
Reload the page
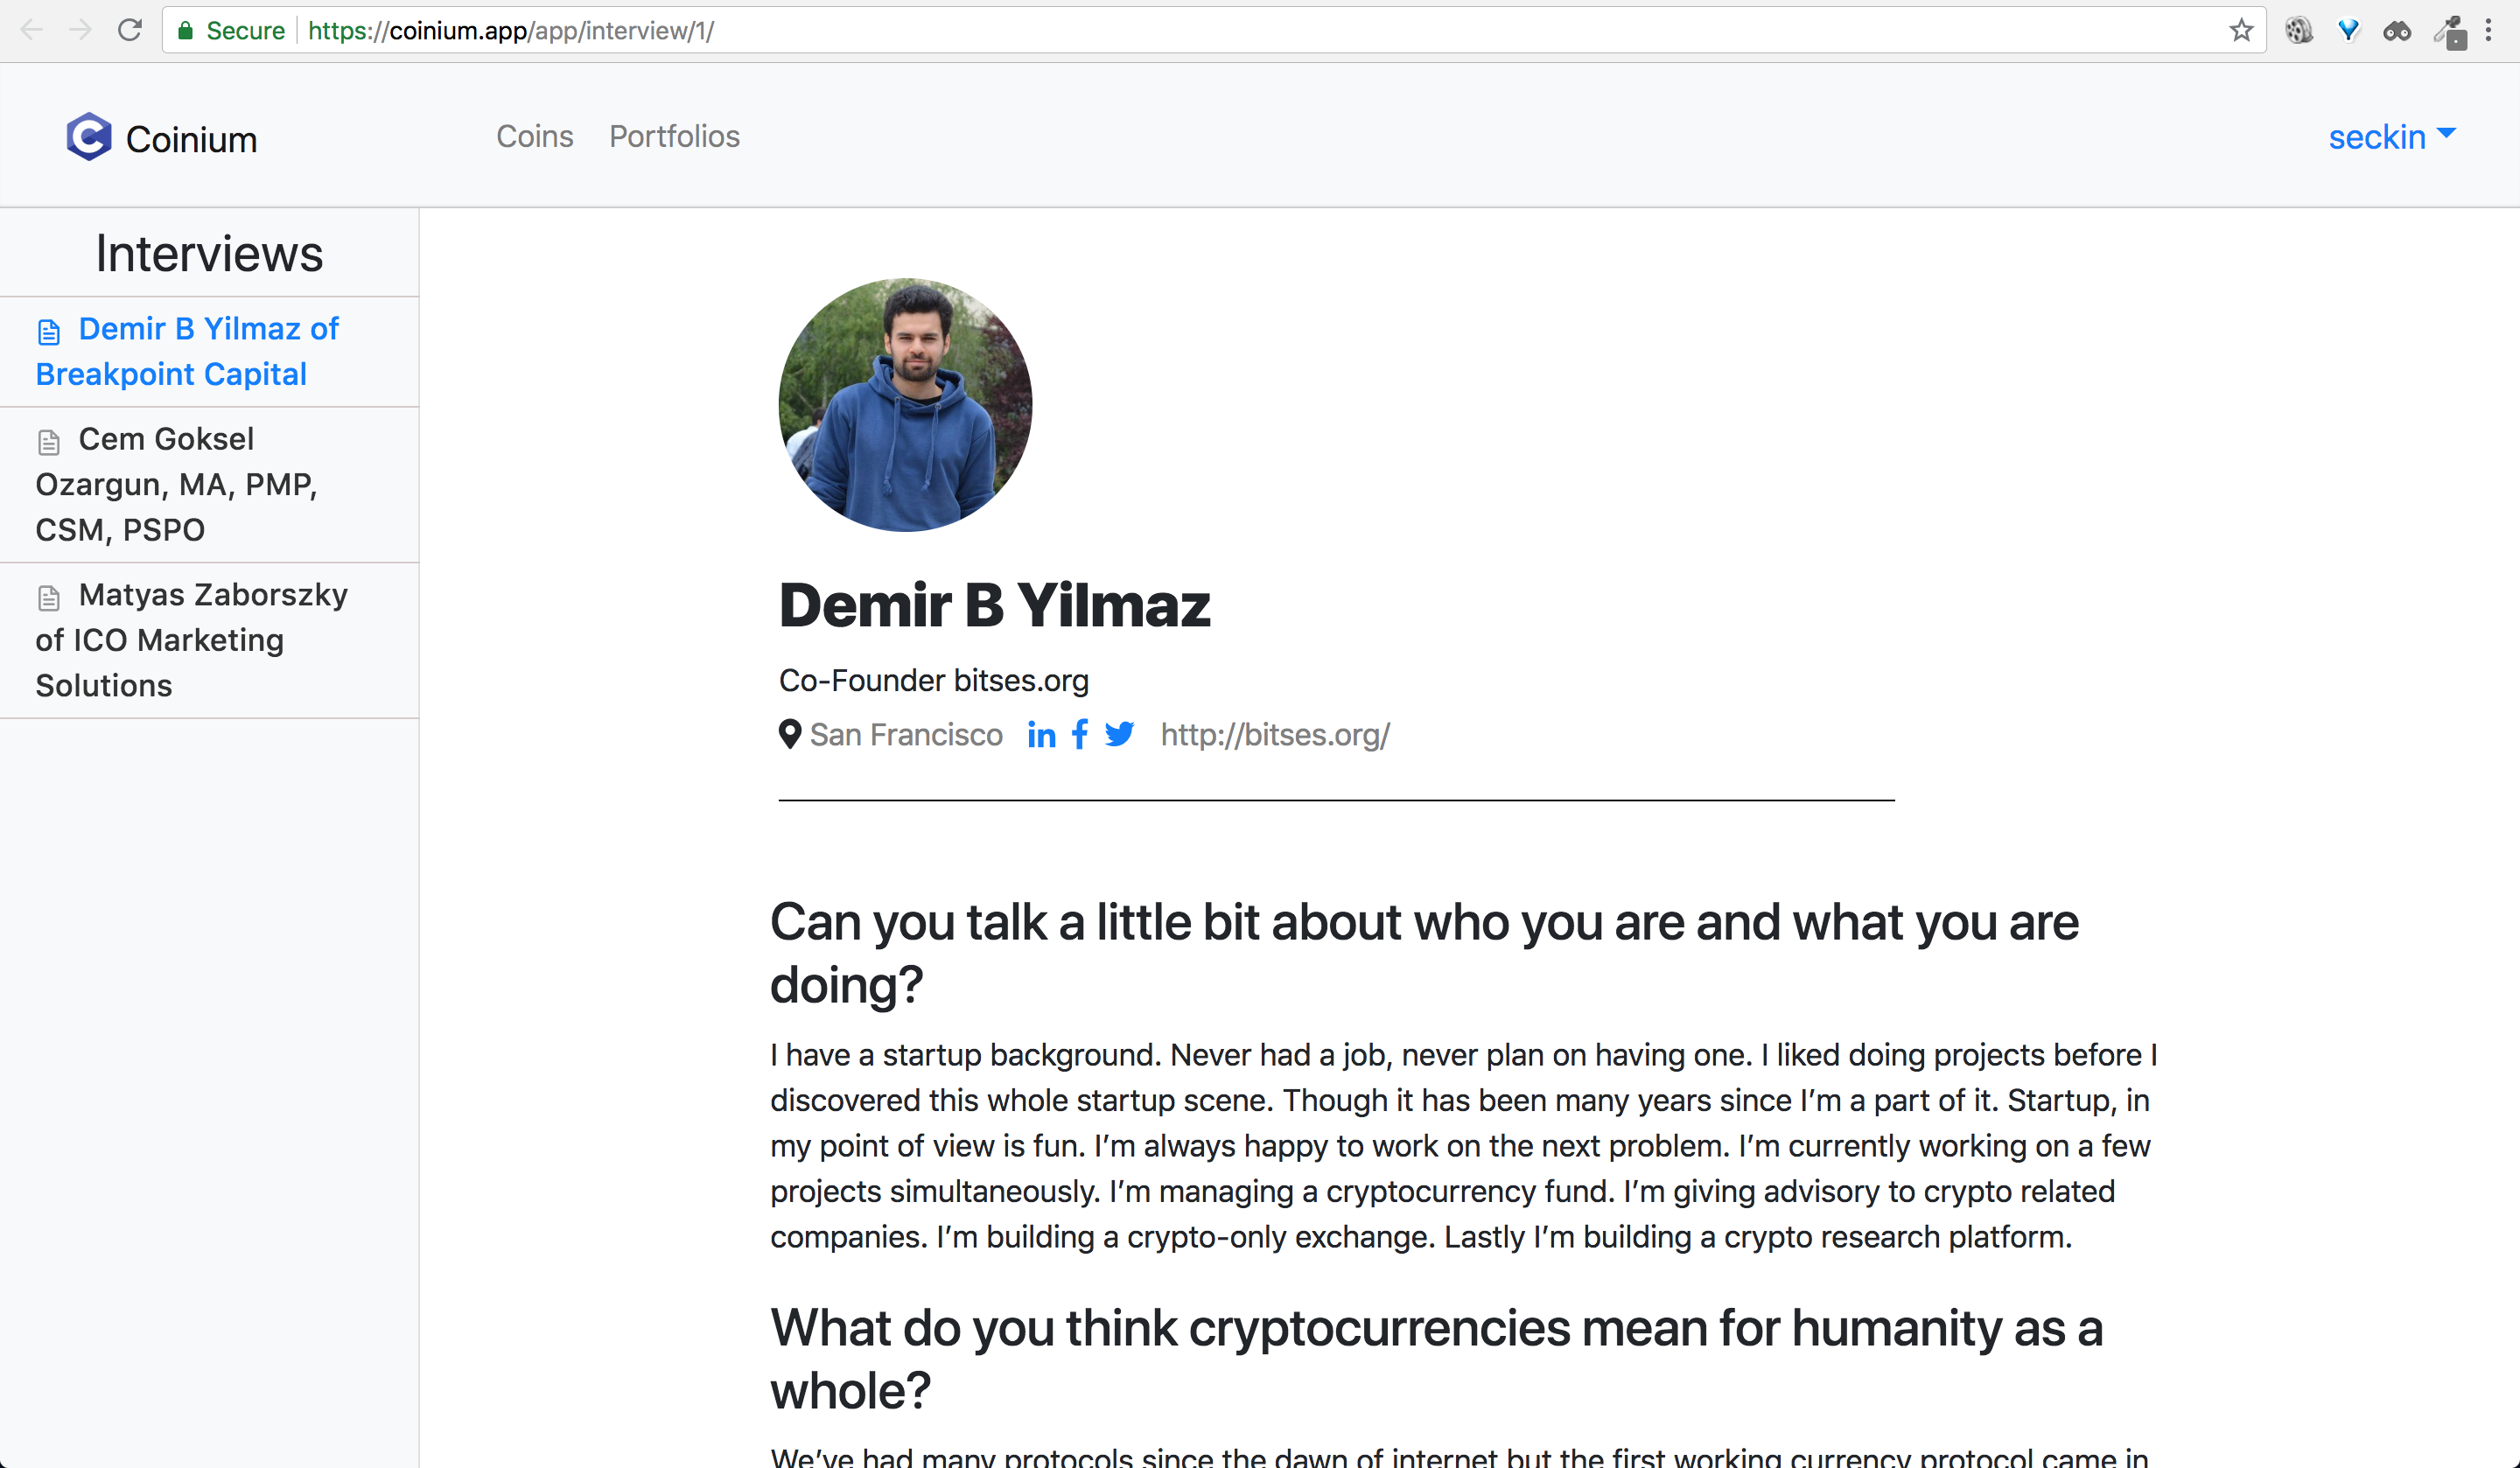pos(130,31)
